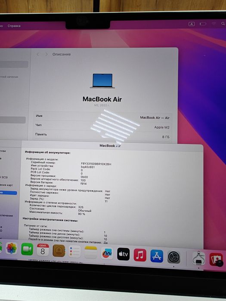Launch Freeform from the Dock
The height and width of the screenshot is (301, 226).
click(107, 253)
